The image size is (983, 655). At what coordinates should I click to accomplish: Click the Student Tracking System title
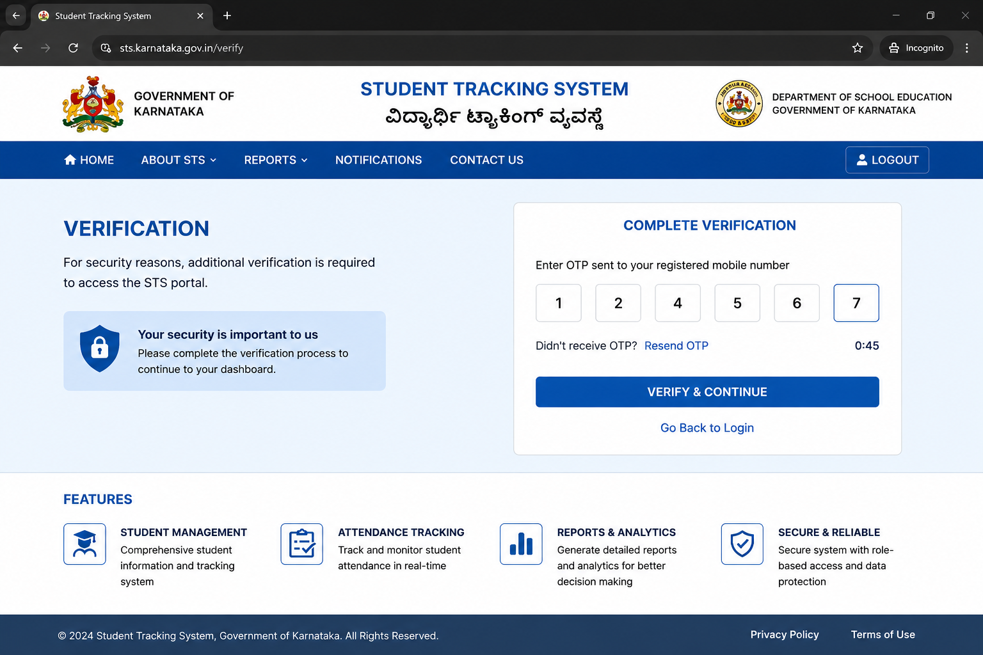pos(495,89)
